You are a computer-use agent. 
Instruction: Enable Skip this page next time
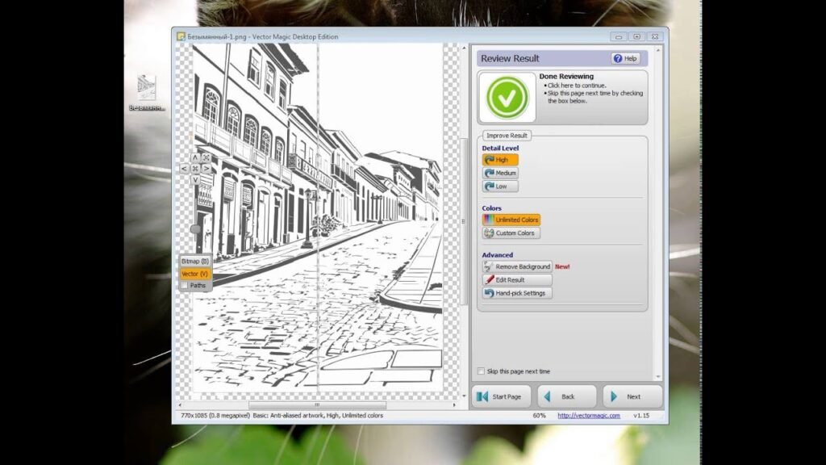(481, 371)
